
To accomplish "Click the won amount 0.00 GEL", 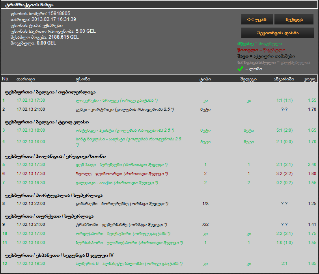I will pyautogui.click(x=46, y=43).
